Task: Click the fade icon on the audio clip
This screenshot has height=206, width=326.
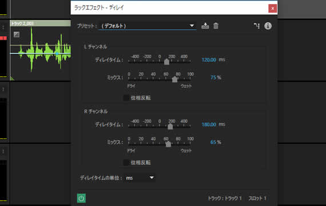Action: [x=17, y=34]
